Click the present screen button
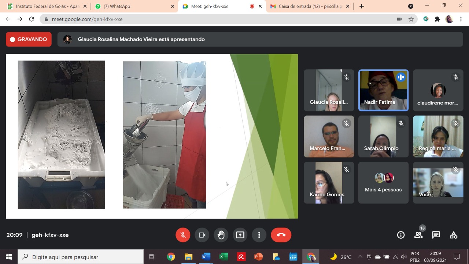 click(x=240, y=235)
